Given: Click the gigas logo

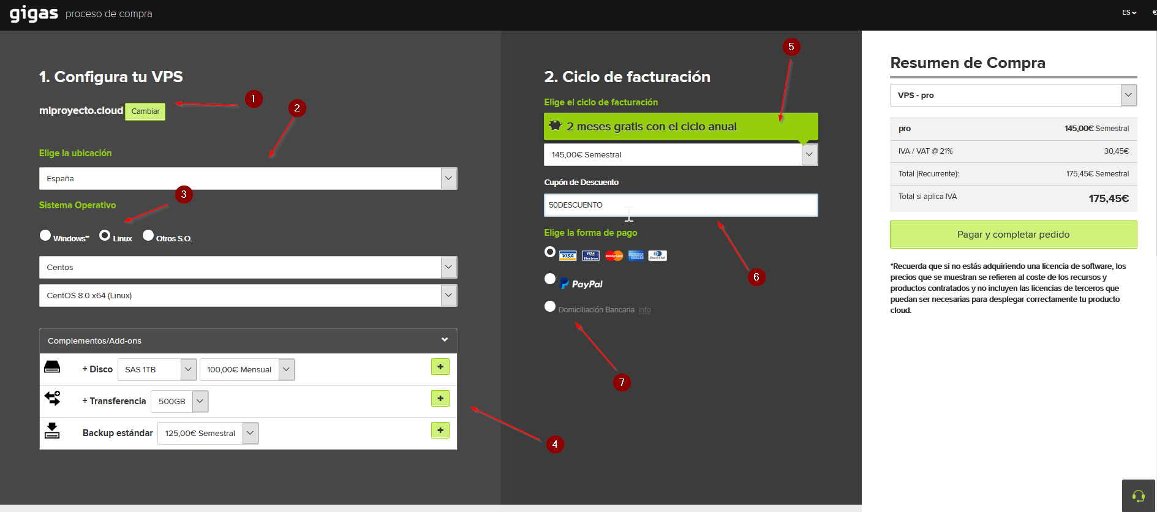Looking at the screenshot, I should [x=34, y=13].
